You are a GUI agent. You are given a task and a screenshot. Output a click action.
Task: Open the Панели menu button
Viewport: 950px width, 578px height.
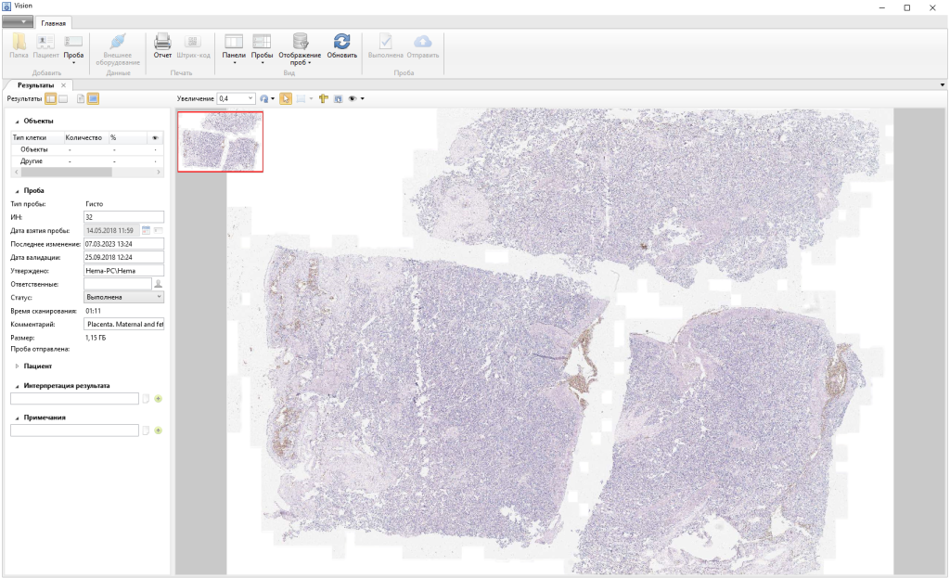pos(234,46)
